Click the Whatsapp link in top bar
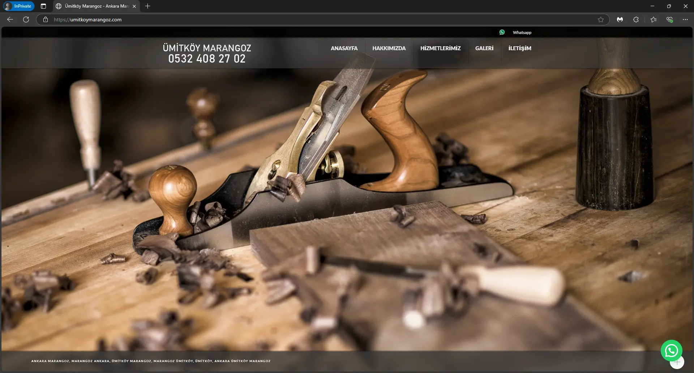 coord(522,33)
